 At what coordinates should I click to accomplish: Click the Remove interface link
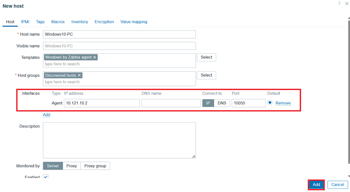pyautogui.click(x=283, y=103)
